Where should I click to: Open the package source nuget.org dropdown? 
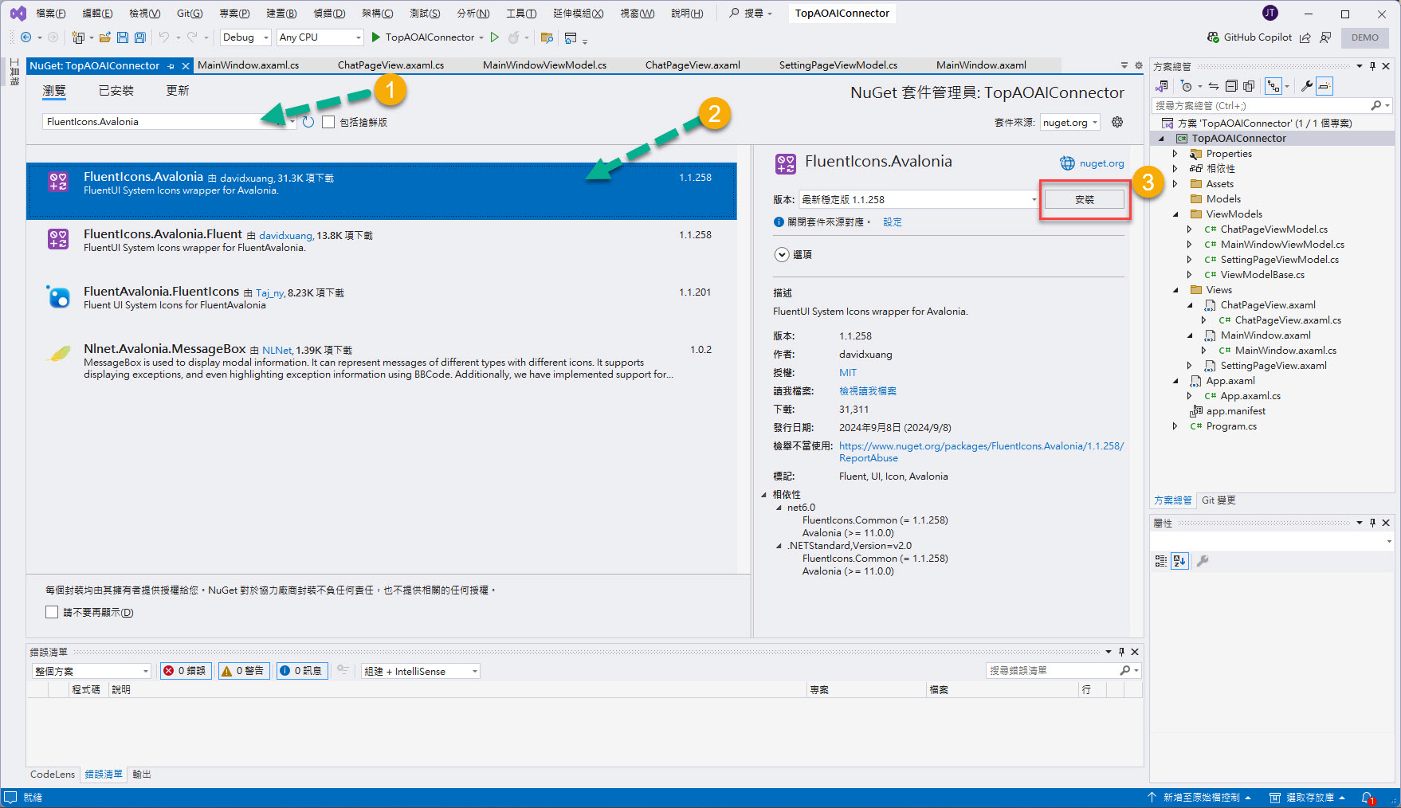tap(1070, 122)
